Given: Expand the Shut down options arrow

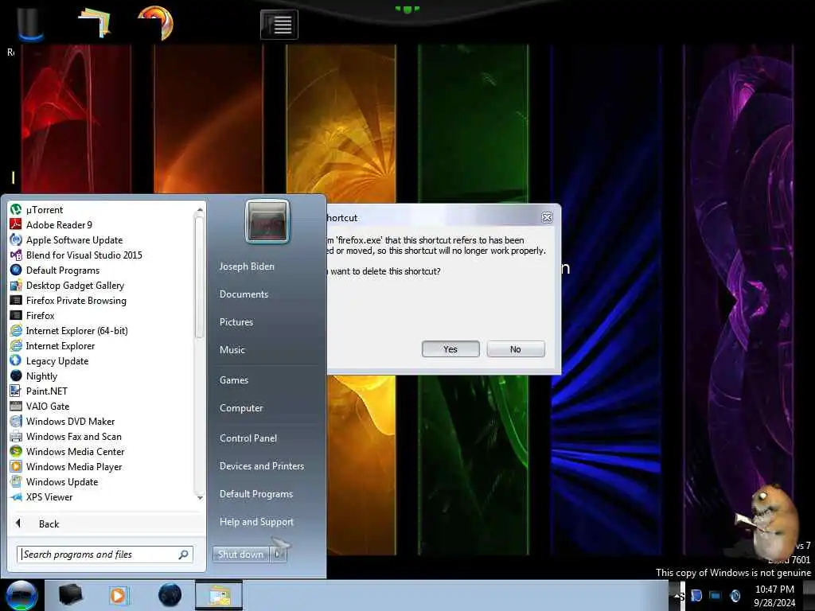Looking at the screenshot, I should point(278,555).
